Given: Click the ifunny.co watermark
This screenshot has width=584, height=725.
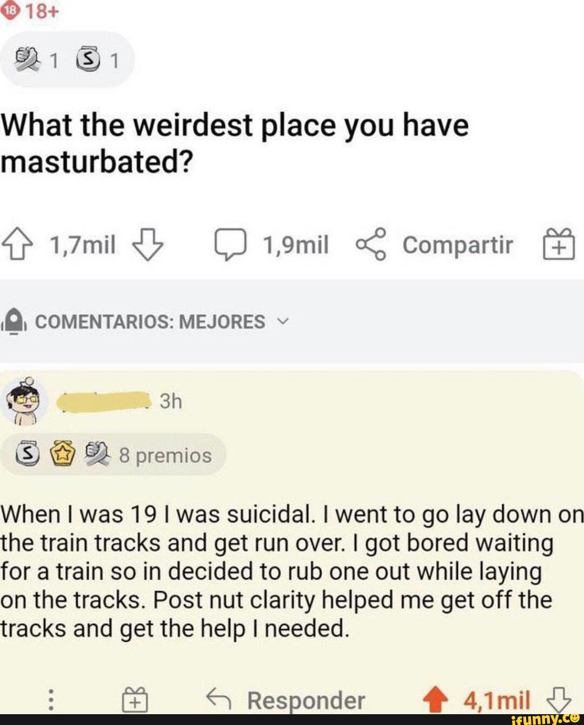Looking at the screenshot, I should (x=545, y=719).
